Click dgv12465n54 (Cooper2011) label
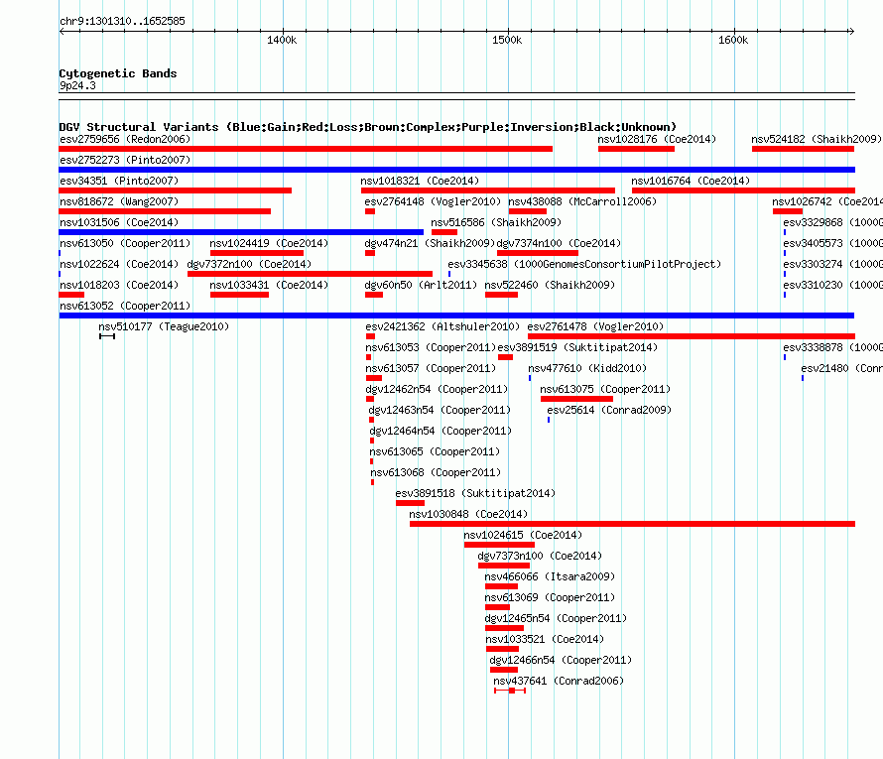The height and width of the screenshot is (759, 883). pyautogui.click(x=556, y=618)
